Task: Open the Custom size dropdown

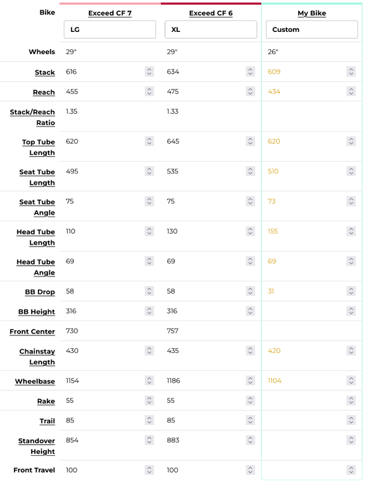Action: (x=312, y=29)
